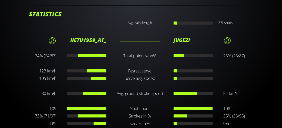Image resolution: width=282 pixels, height=128 pixels.
Task: Click the Shot count bar for 108
Action: [x=193, y=109]
